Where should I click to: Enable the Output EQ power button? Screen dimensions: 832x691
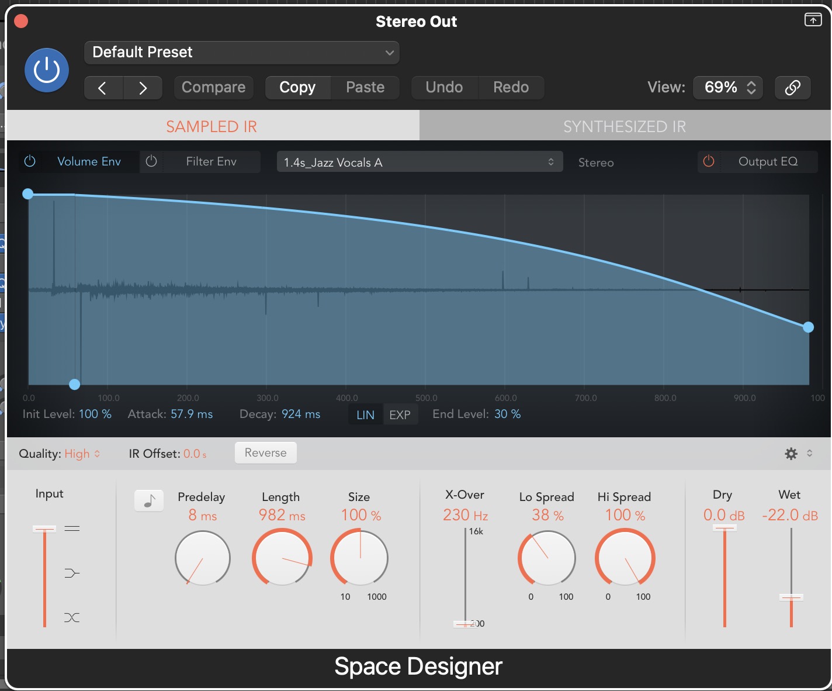click(x=709, y=161)
